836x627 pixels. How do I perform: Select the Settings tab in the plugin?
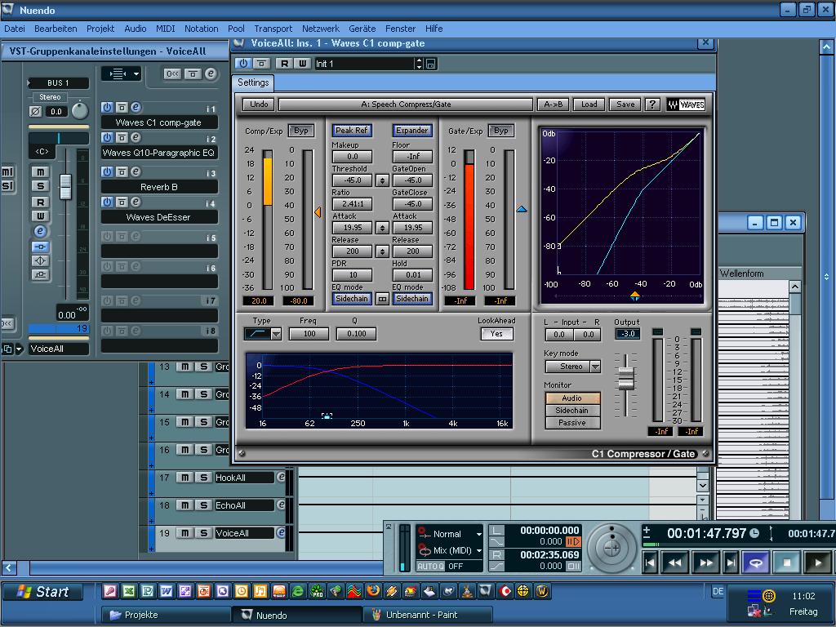pyautogui.click(x=253, y=82)
